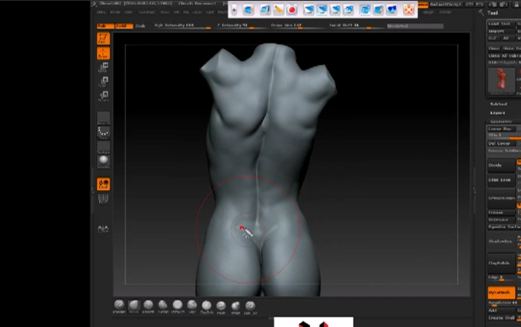Toggle the orange Local symmetry button
This screenshot has width=521, height=327.
click(x=103, y=184)
